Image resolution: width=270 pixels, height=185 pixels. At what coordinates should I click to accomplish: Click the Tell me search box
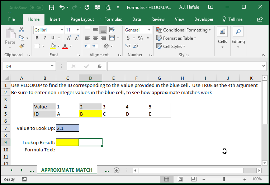click(232, 19)
